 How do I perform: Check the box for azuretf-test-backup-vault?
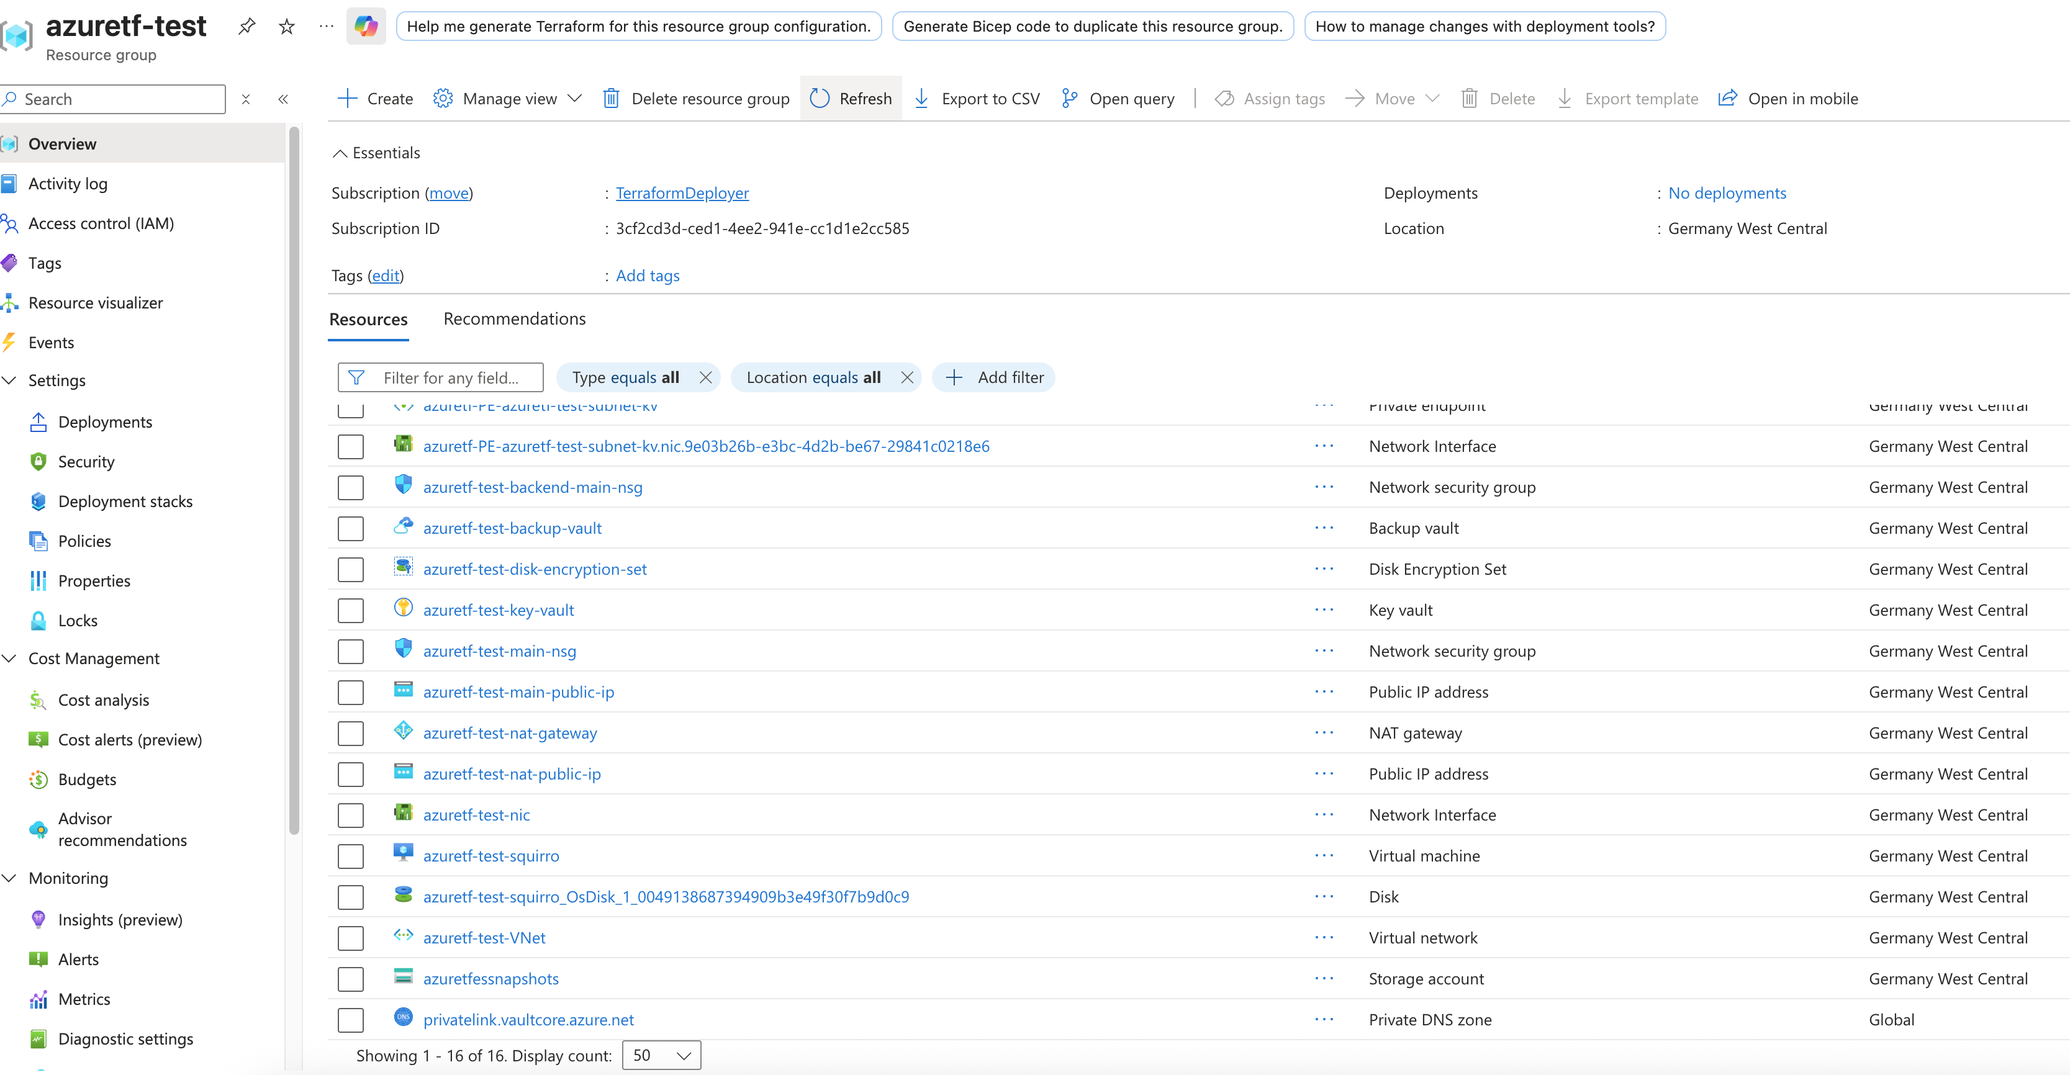[350, 529]
